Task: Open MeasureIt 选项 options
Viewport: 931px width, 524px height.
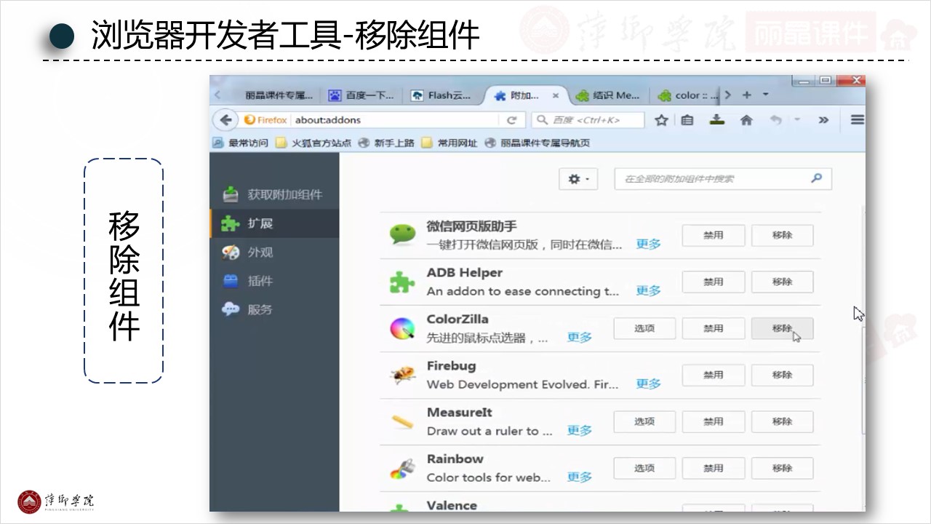Action: click(644, 421)
